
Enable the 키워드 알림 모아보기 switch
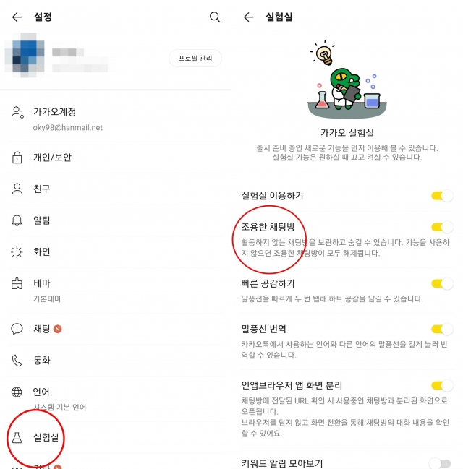point(441,464)
